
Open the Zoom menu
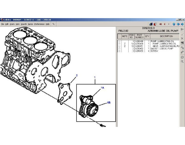click(x=12, y=24)
